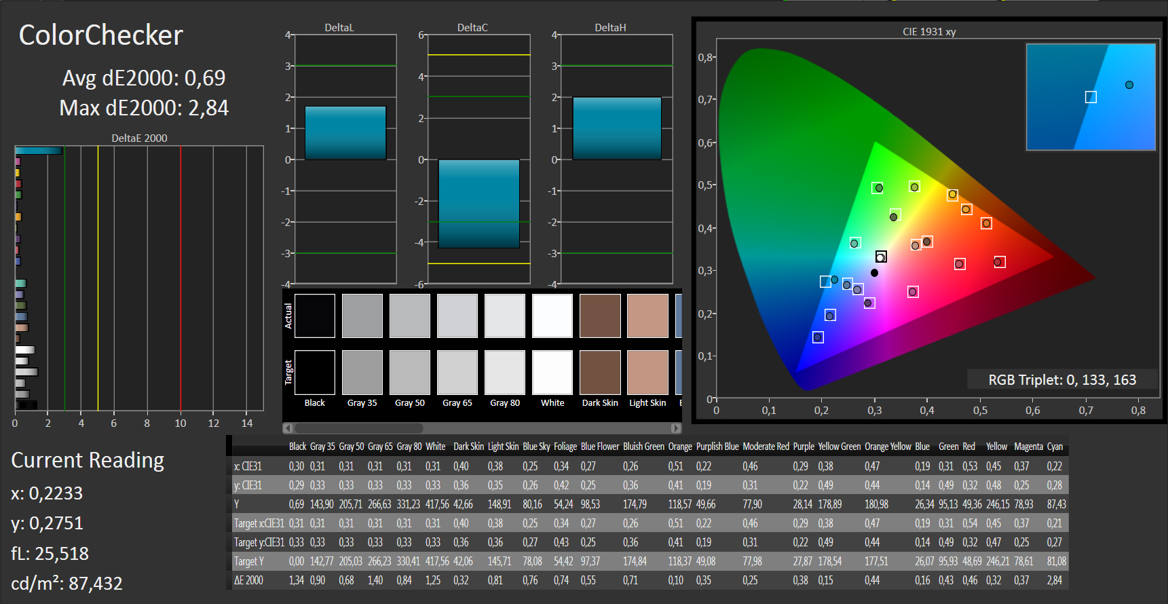Click the 2,84 cell in ΔE 2000 row
This screenshot has height=604, width=1168.
pyautogui.click(x=1055, y=580)
